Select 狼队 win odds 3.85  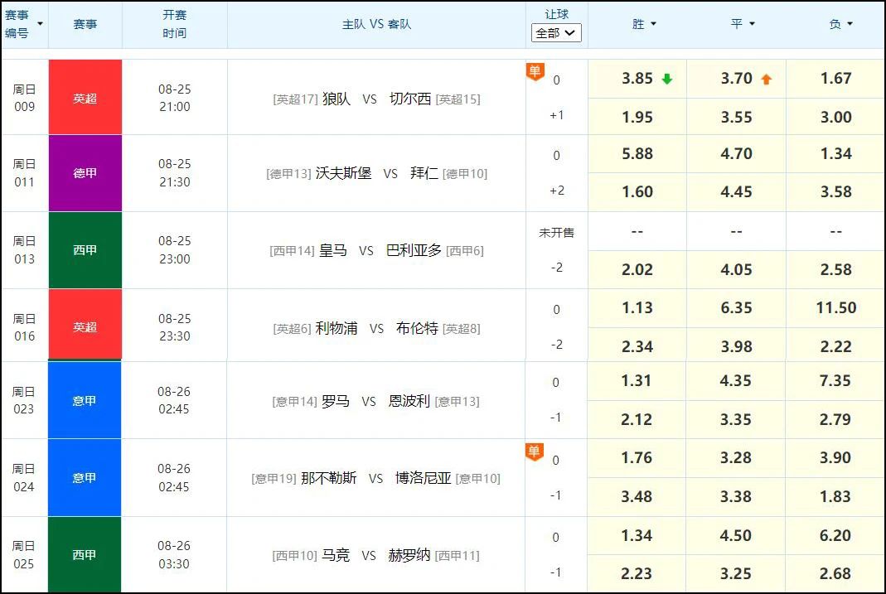pyautogui.click(x=637, y=79)
